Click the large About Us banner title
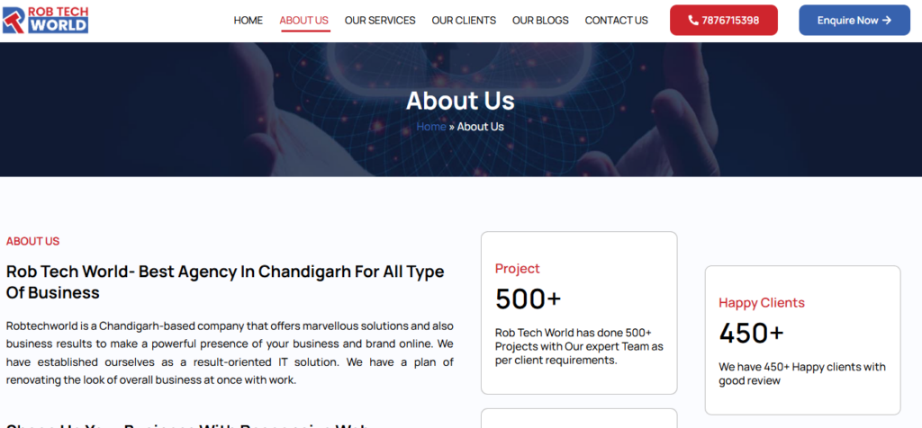The width and height of the screenshot is (922, 428). [460, 100]
